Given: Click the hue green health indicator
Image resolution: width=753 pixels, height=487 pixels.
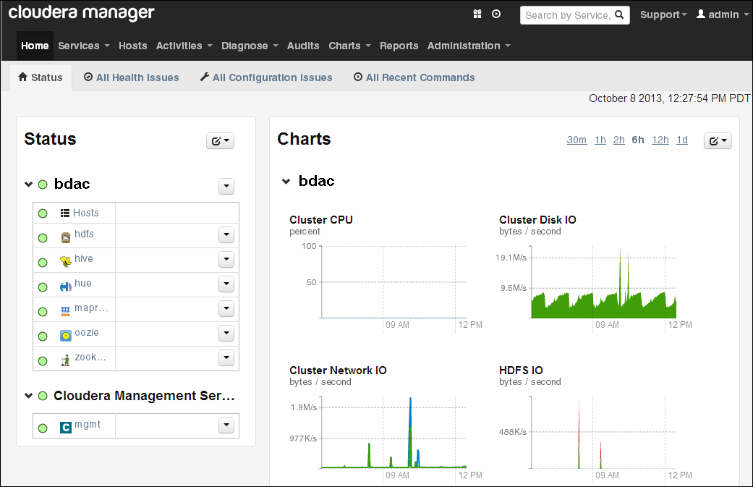Looking at the screenshot, I should 43,287.
